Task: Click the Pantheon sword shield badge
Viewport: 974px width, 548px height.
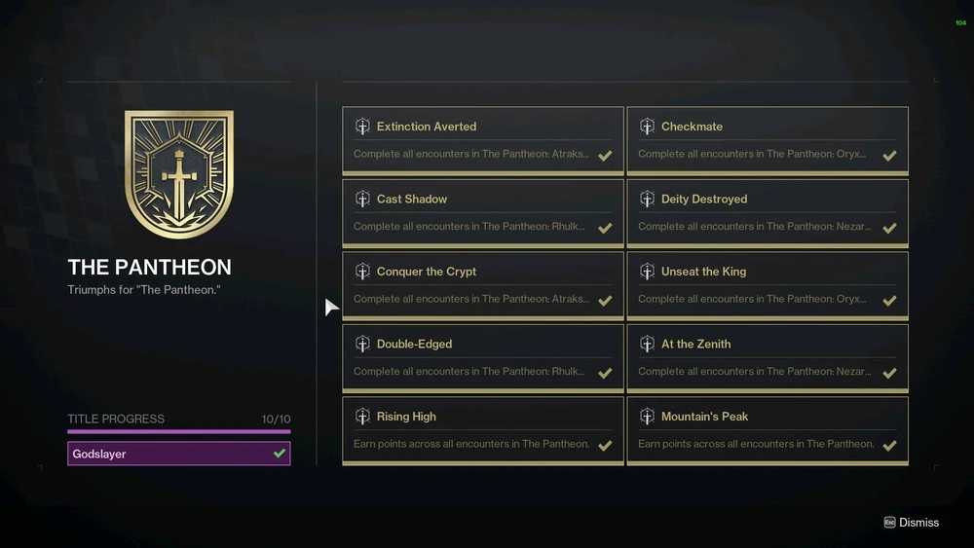Action: pyautogui.click(x=179, y=174)
